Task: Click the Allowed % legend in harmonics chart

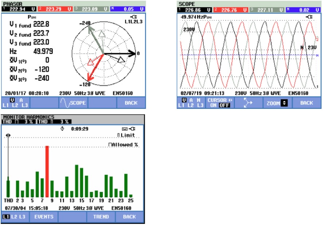Action: pyautogui.click(x=123, y=145)
